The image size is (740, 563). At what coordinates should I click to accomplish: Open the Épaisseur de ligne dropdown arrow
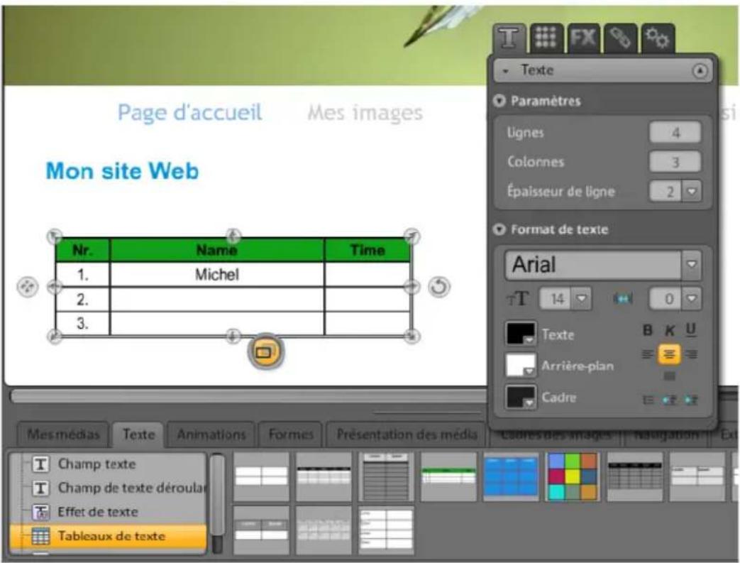(692, 191)
